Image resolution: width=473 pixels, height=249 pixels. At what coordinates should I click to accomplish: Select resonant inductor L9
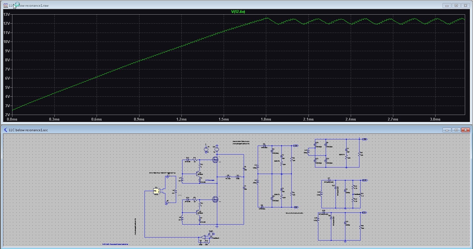pos(228,177)
